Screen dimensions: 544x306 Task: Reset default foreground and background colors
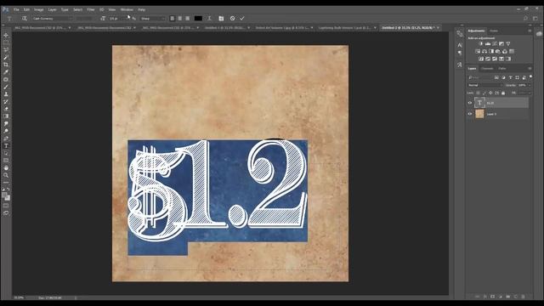coord(3,190)
